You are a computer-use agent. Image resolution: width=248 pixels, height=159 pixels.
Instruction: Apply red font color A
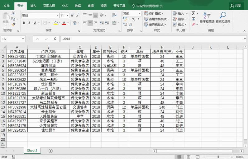coord(64,23)
